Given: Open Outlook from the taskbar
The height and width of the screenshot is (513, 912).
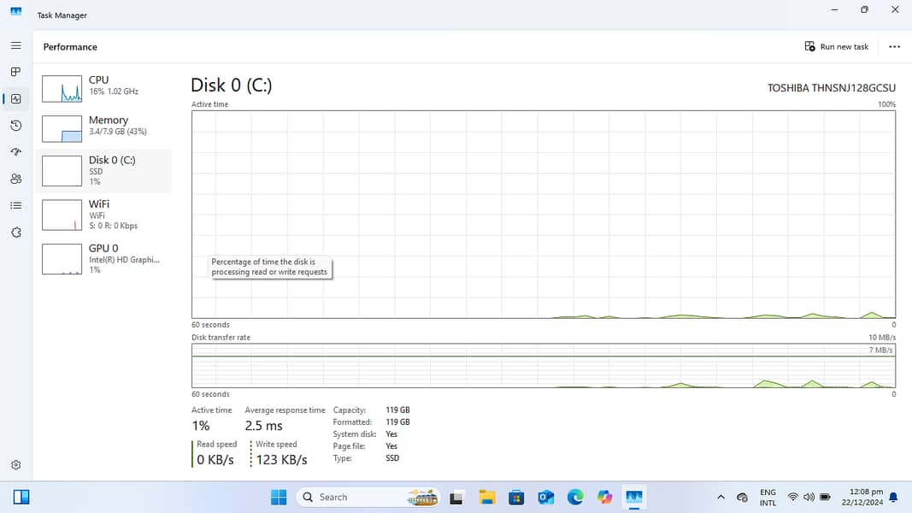Looking at the screenshot, I should (545, 498).
